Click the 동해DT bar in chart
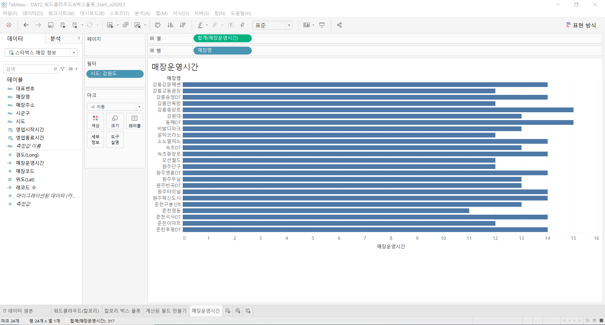Screen dimensions: 605x325 coord(378,122)
